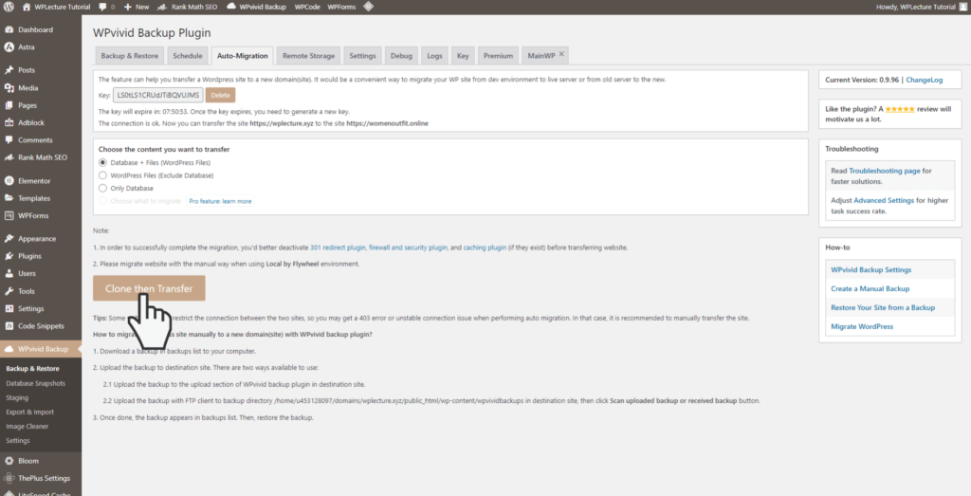Open Elementor icon in sidebar
The width and height of the screenshot is (971, 496).
(x=9, y=181)
